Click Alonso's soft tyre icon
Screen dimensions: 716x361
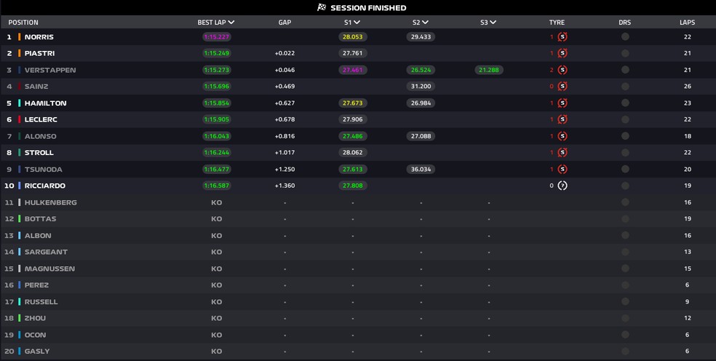pos(562,136)
